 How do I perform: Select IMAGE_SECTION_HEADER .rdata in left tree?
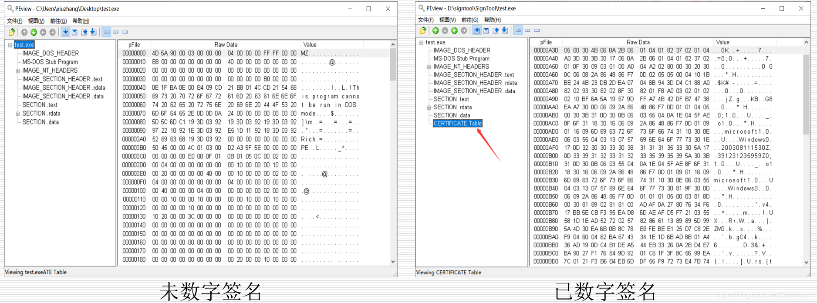[64, 88]
